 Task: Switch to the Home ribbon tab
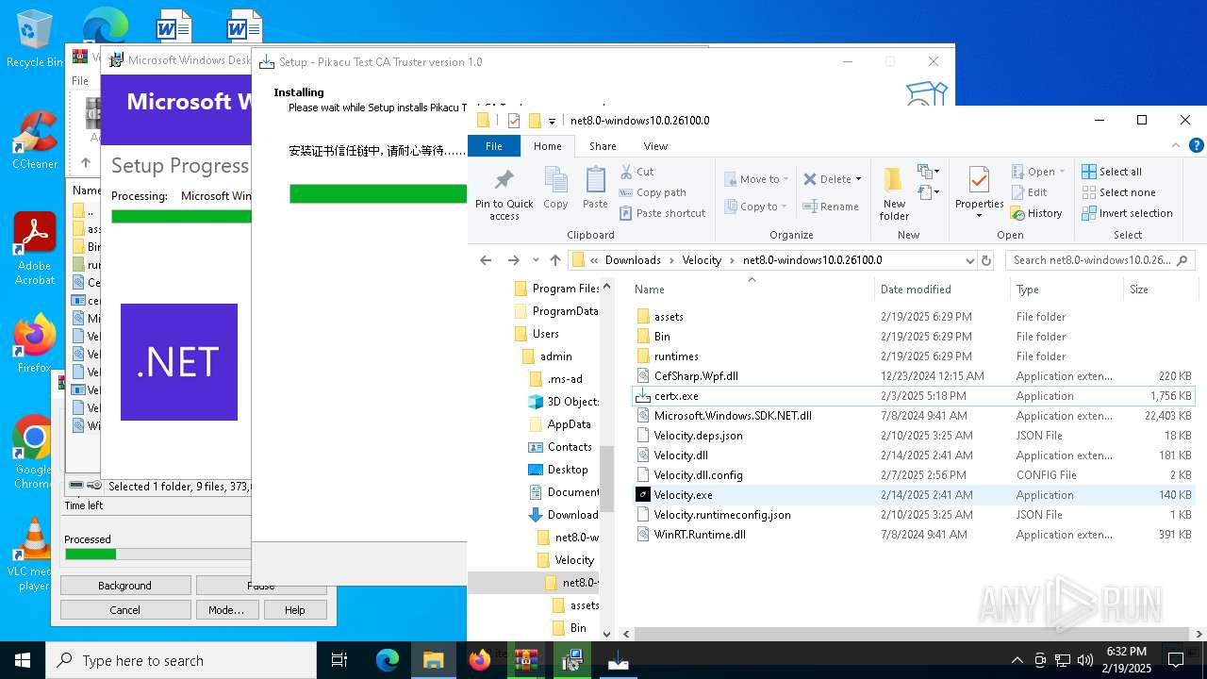point(547,146)
